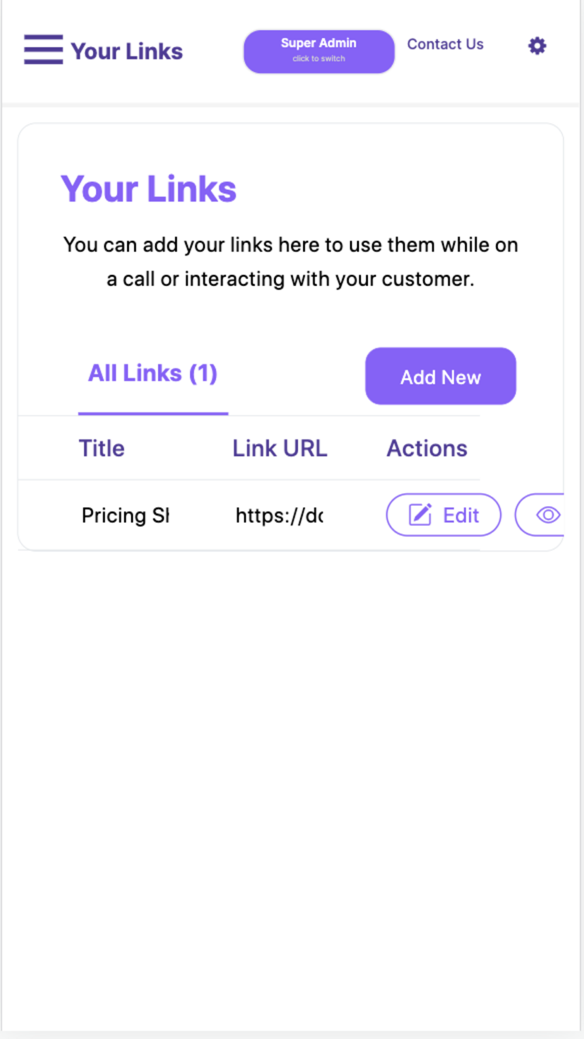Image resolution: width=584 pixels, height=1039 pixels.
Task: Click the tab underline below All Links
Action: tap(153, 413)
